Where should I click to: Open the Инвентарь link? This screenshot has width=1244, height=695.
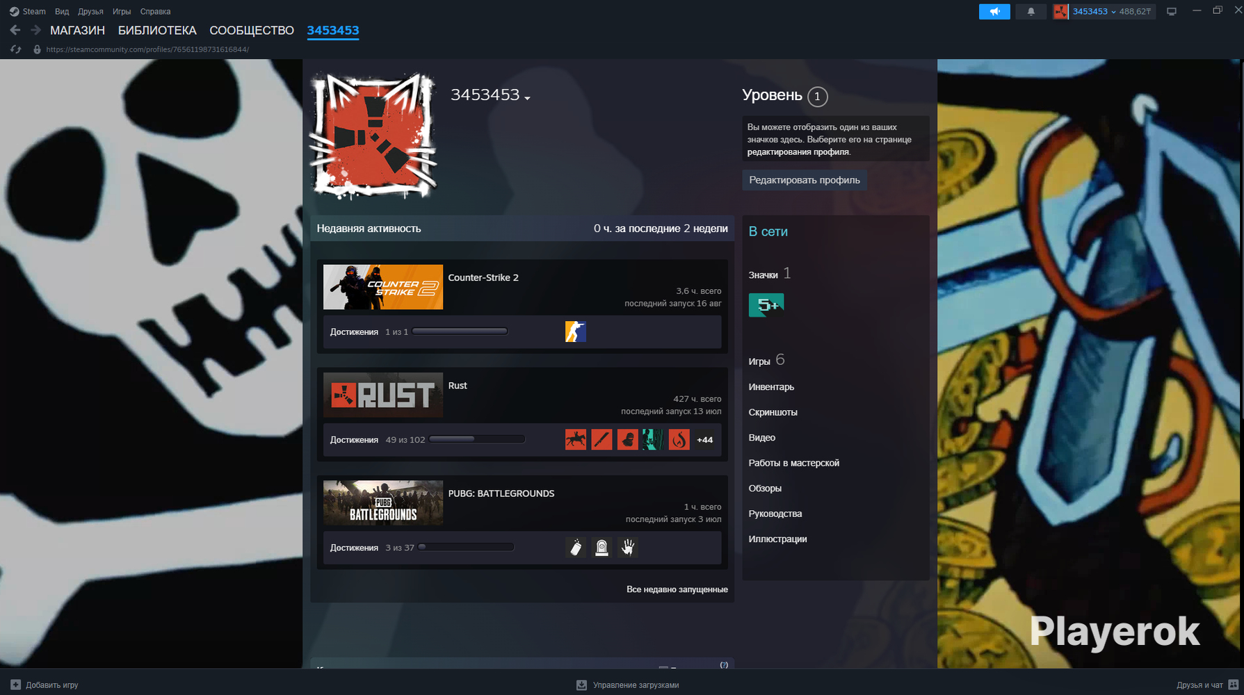(x=771, y=387)
